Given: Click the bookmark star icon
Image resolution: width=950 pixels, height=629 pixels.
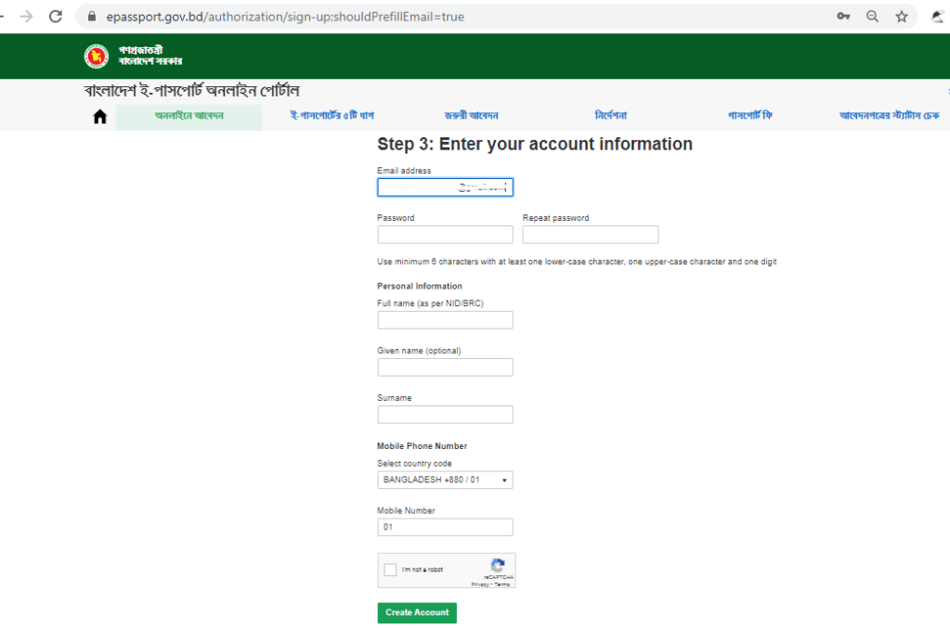Looking at the screenshot, I should pos(901,17).
